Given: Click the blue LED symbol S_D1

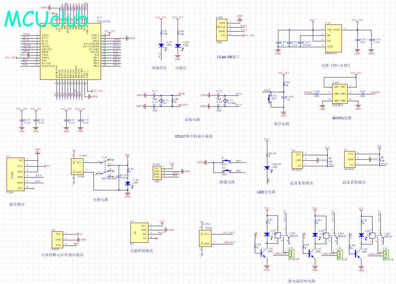Looking at the screenshot, I should (161, 45).
